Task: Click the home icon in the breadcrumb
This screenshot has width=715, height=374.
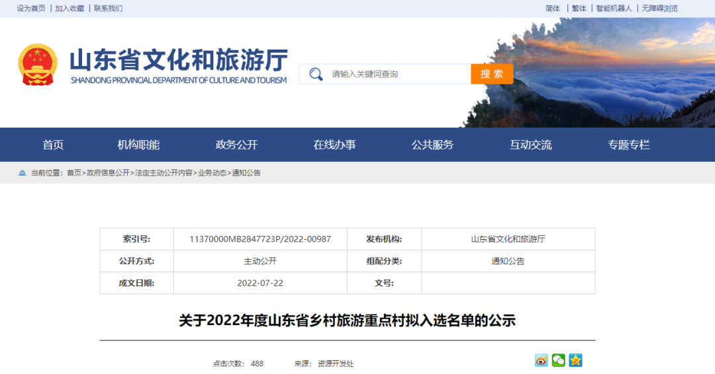Action: click(22, 173)
